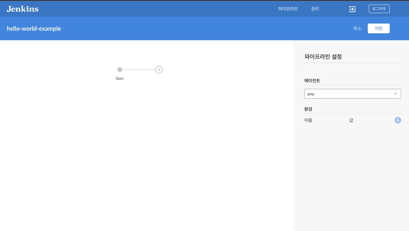Log out using the 로그아웃 button
Image resolution: width=409 pixels, height=231 pixels.
[x=379, y=9]
